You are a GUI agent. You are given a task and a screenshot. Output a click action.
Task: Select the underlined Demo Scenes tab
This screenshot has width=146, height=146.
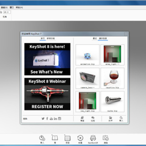(x=103, y=39)
